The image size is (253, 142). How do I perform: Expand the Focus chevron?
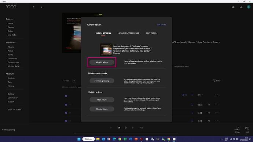[x=63, y=81]
